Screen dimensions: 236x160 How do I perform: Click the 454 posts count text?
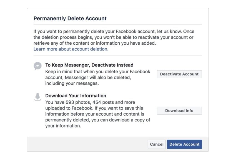coord(103,102)
